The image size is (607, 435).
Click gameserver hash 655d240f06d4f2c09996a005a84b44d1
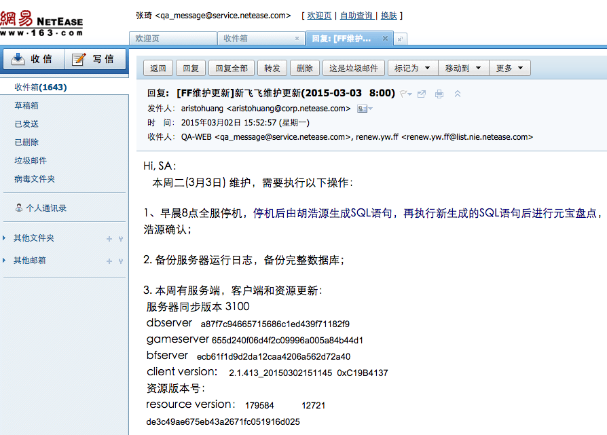(x=287, y=340)
